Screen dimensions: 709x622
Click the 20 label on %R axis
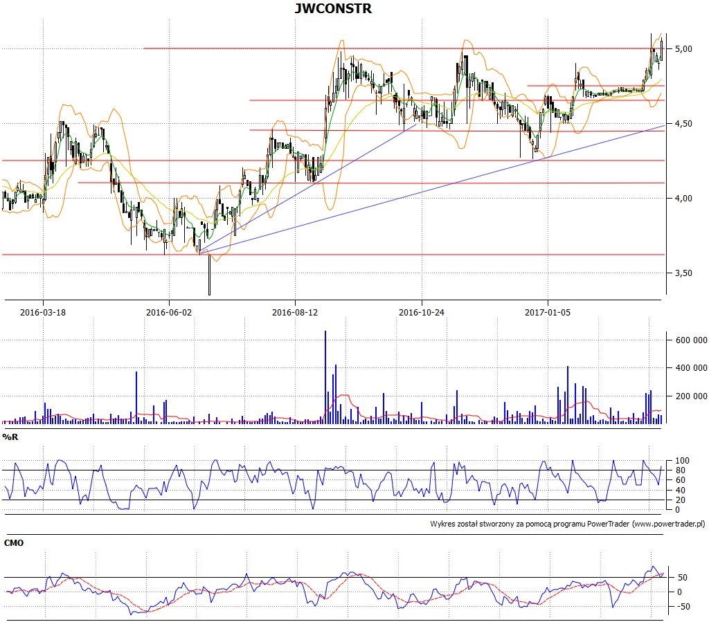point(680,500)
